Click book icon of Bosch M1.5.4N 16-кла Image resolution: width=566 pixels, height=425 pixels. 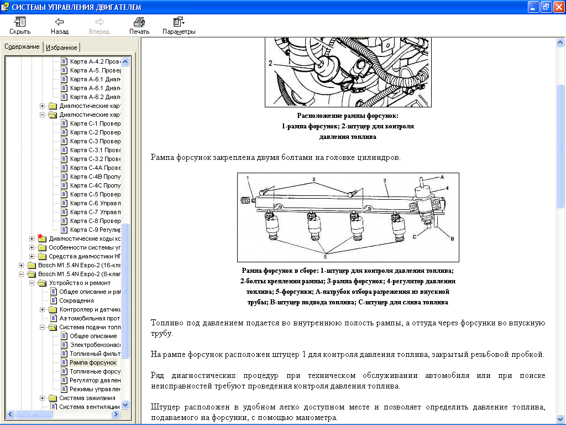[32, 265]
